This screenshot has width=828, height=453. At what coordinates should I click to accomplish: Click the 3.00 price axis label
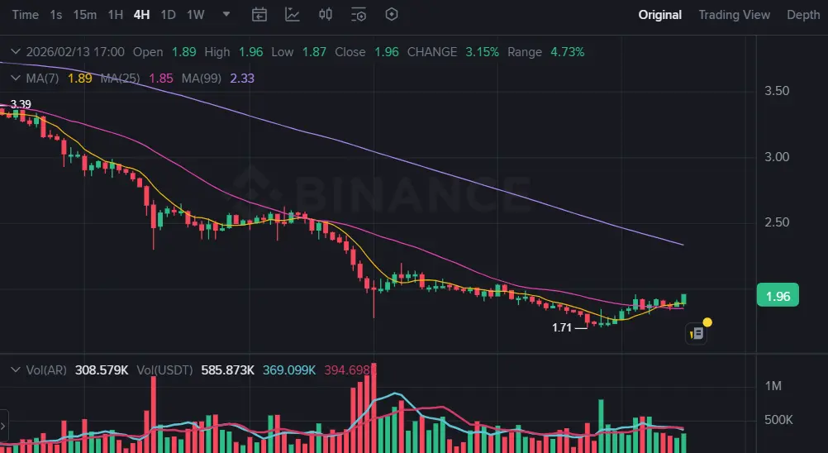[x=777, y=157]
